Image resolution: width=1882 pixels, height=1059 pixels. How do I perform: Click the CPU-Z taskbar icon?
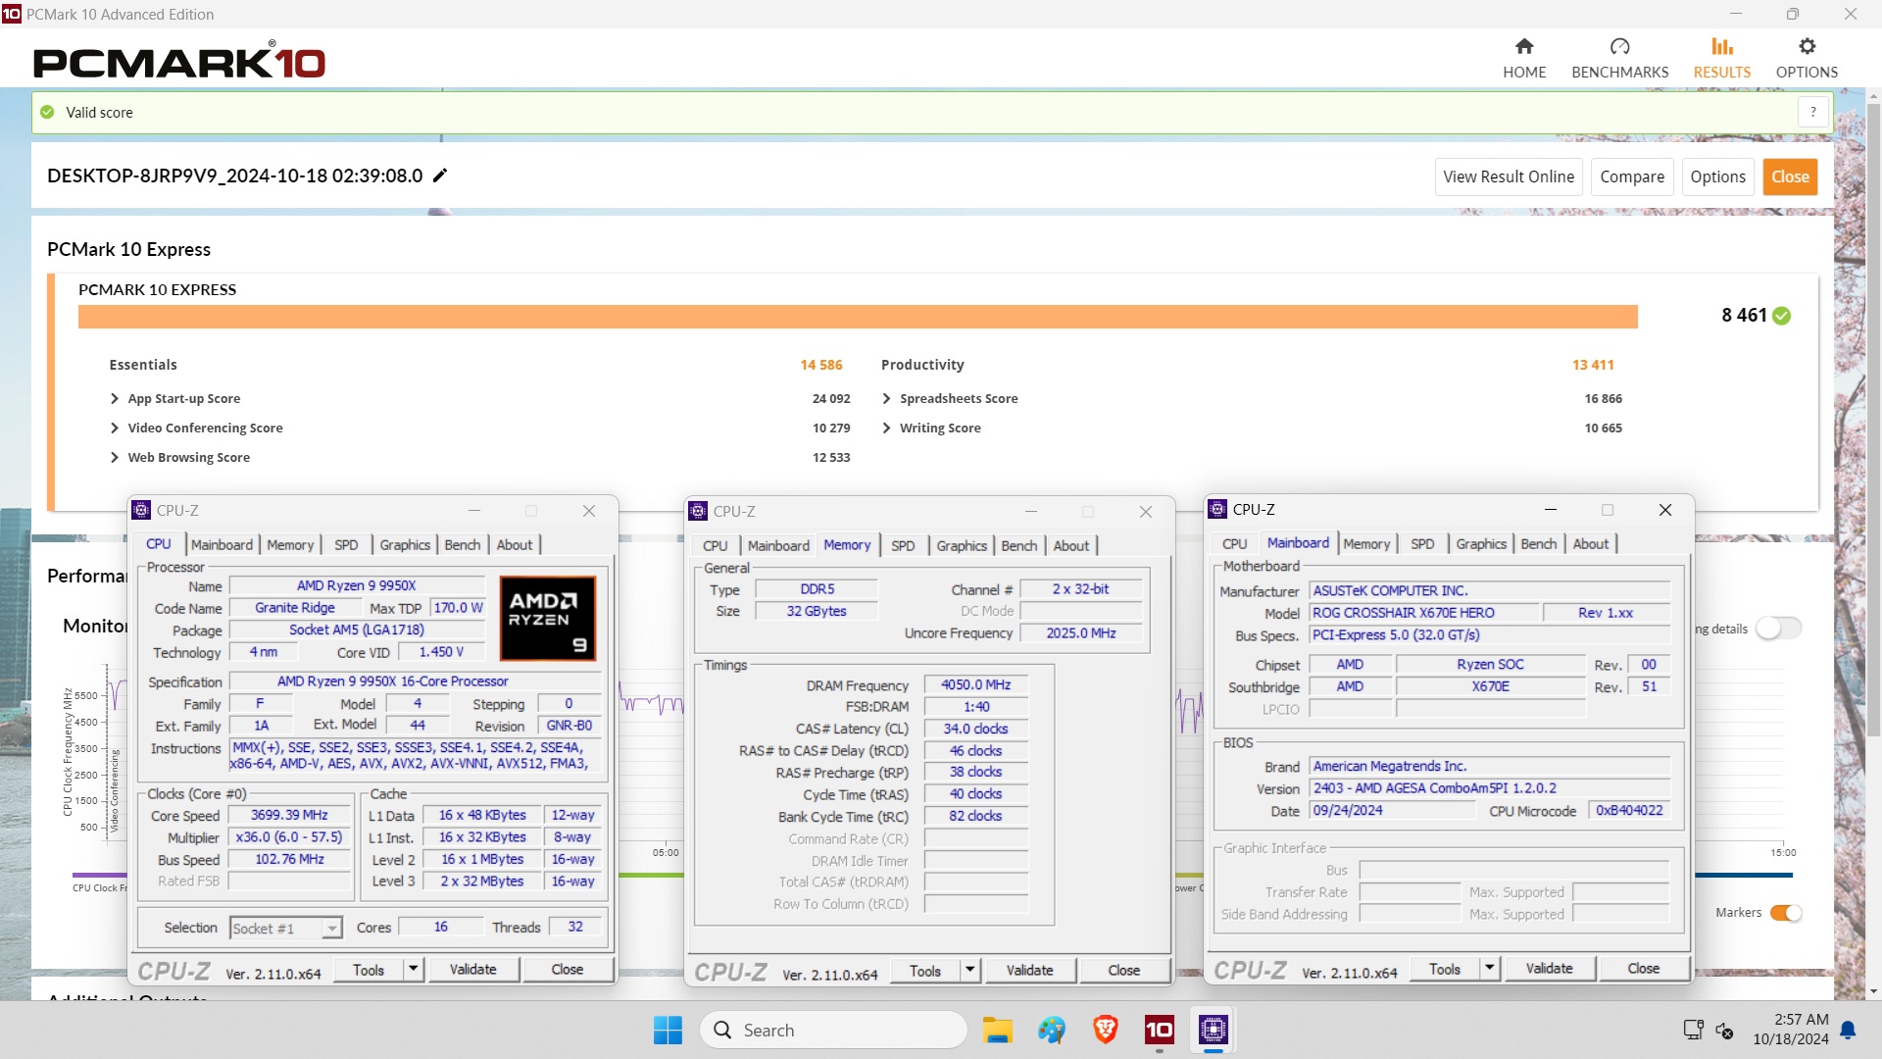click(1213, 1030)
